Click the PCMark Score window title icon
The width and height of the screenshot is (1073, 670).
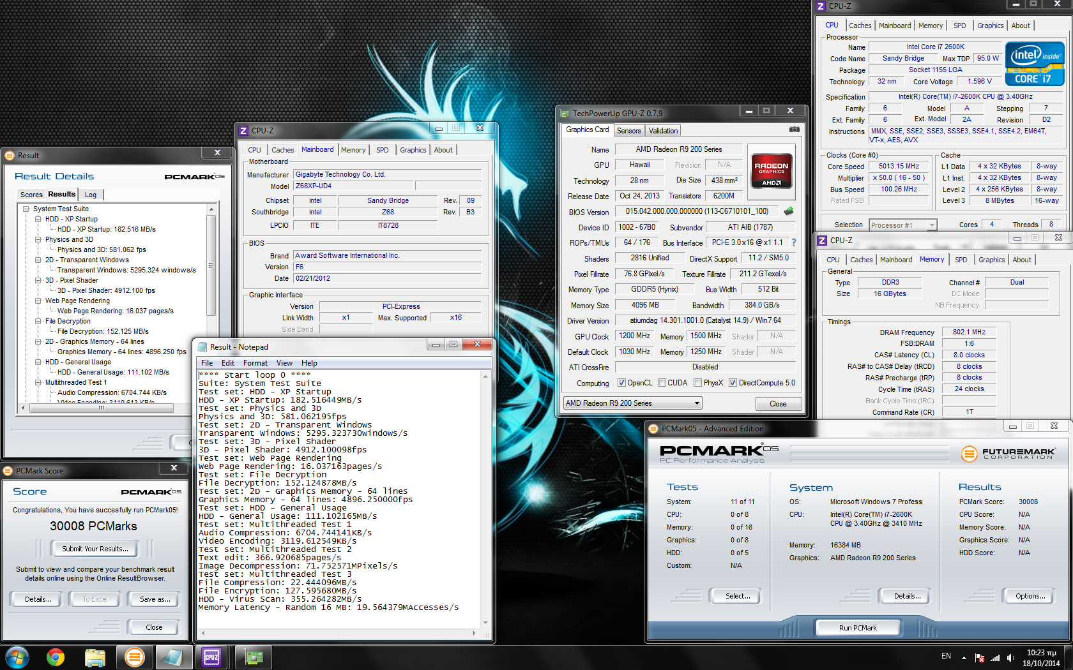pos(8,471)
